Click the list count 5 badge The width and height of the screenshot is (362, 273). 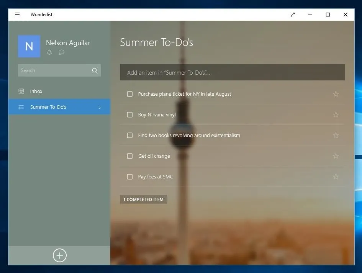[100, 107]
